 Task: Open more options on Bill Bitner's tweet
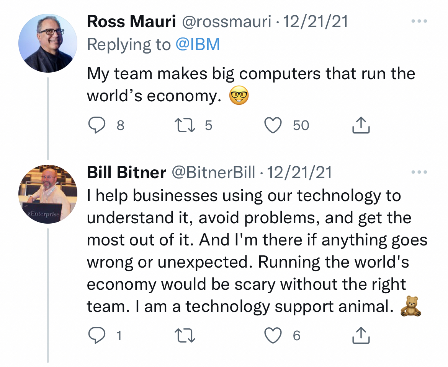click(x=419, y=172)
